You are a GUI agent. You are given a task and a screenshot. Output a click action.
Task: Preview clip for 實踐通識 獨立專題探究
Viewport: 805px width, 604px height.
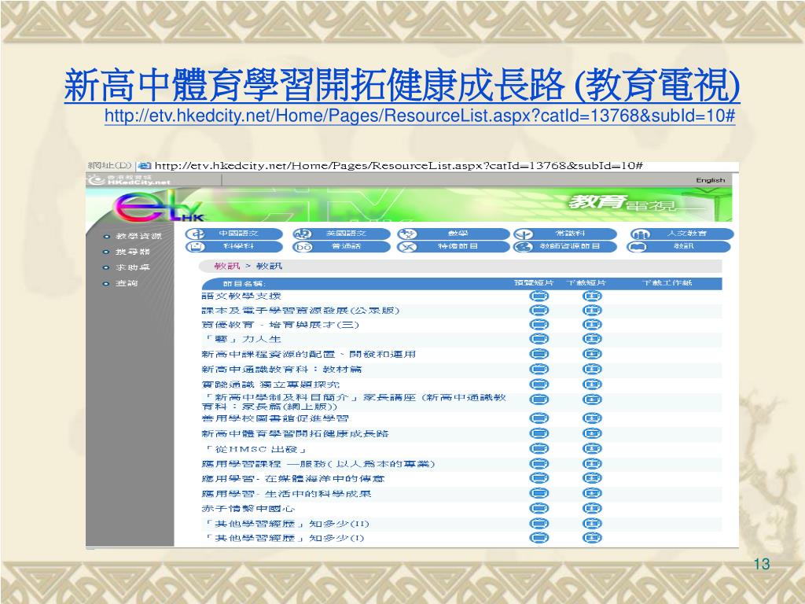[x=539, y=384]
